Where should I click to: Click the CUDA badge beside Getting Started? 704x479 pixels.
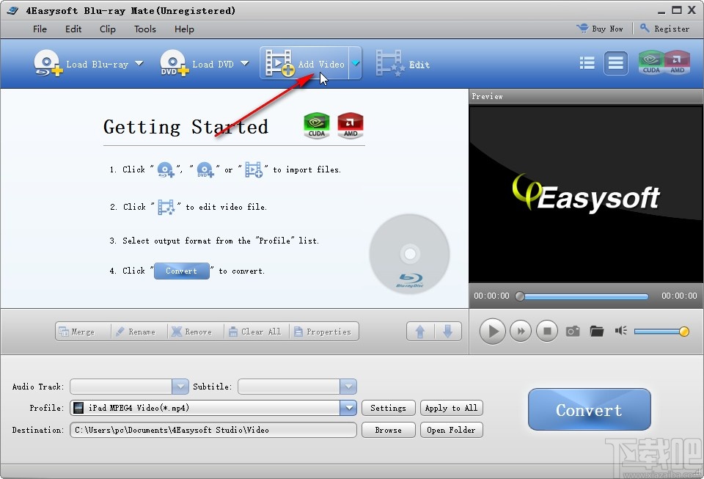pyautogui.click(x=317, y=125)
